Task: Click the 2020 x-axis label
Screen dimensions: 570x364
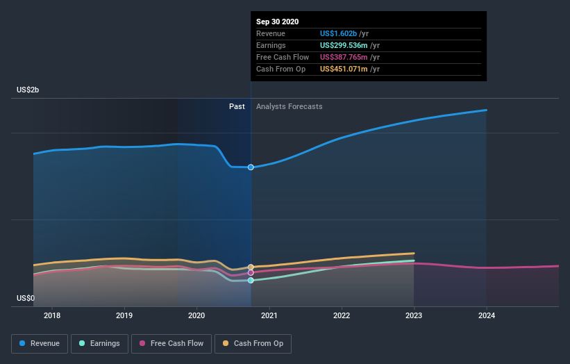Action: [196, 315]
